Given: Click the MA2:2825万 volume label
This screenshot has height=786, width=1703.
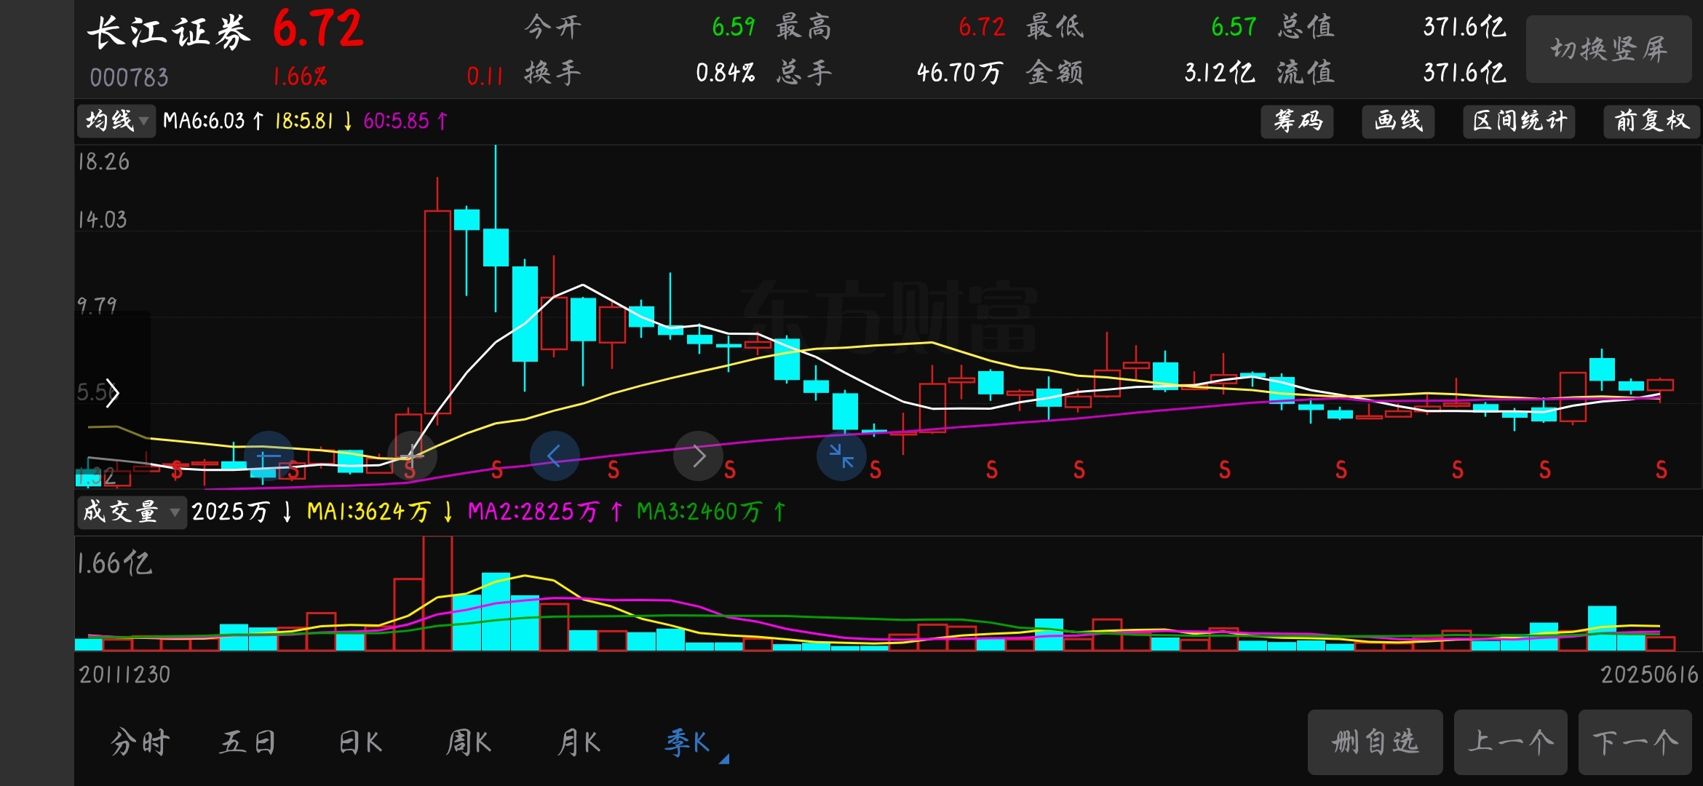Looking at the screenshot, I should (x=545, y=512).
